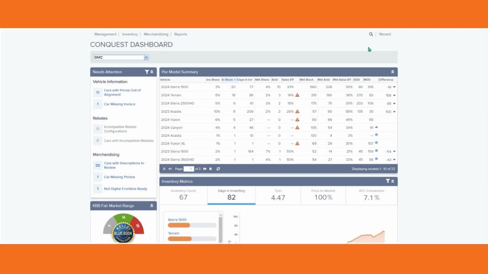The width and height of the screenshot is (488, 274).
Task: Jump to last page of models
Action: pos(210,169)
